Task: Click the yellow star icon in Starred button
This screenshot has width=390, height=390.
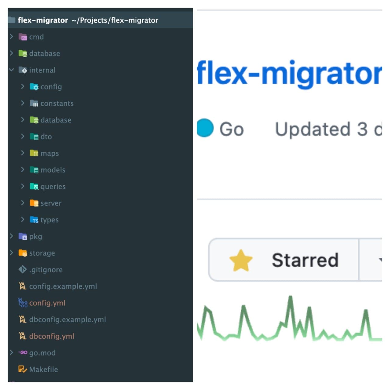Action: pyautogui.click(x=241, y=261)
